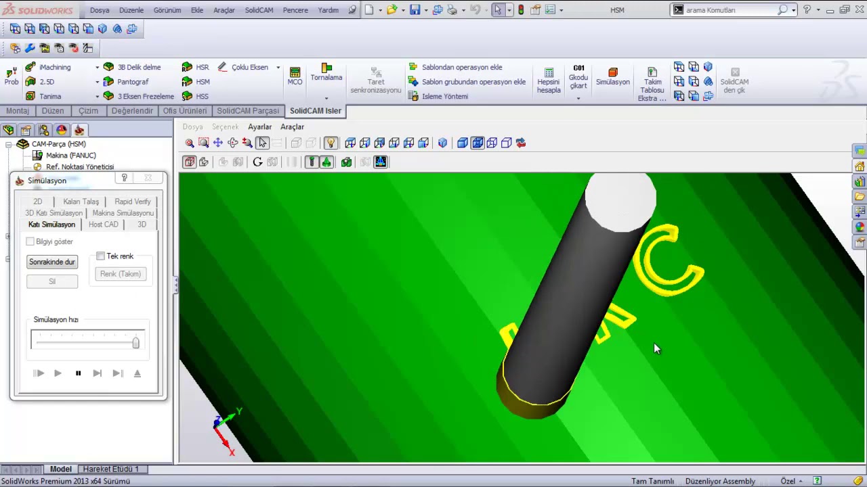Select the 2.5D milling operation
This screenshot has width=867, height=487.
click(40, 82)
